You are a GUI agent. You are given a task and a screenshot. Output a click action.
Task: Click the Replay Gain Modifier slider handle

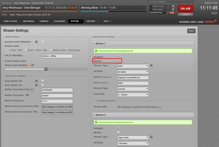tap(46, 69)
